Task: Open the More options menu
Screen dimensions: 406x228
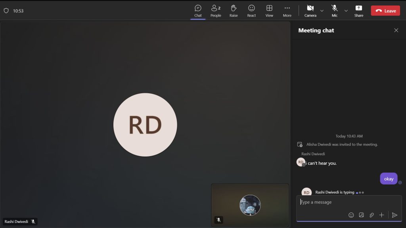Action: pos(287,11)
